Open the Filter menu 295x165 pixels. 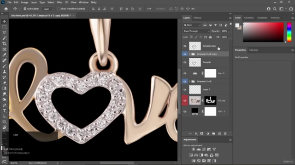[59, 2]
